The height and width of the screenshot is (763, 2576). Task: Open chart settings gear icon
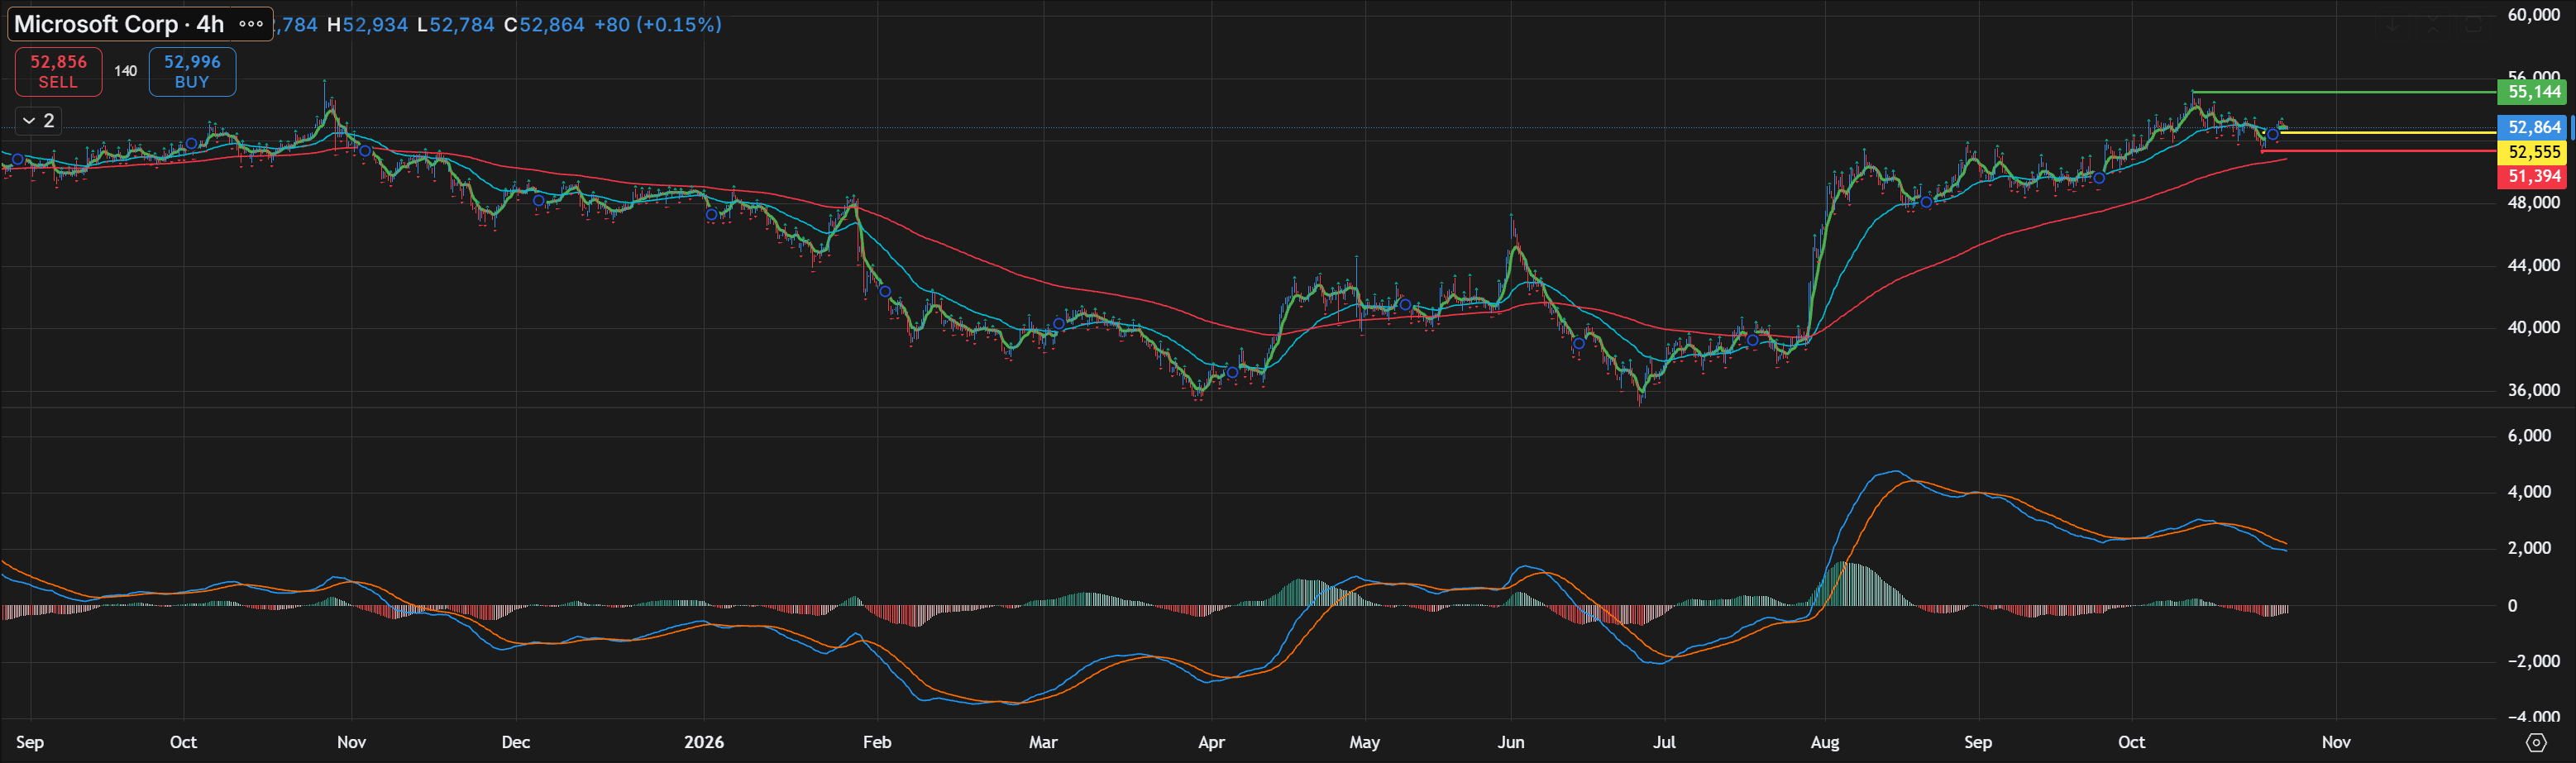(x=2535, y=742)
